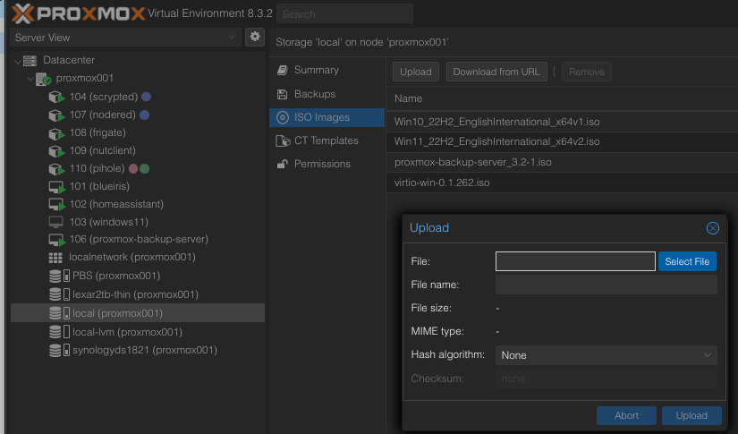The image size is (738, 434).
Task: Click the synologyds1821 storage icon
Action: pyautogui.click(x=59, y=350)
